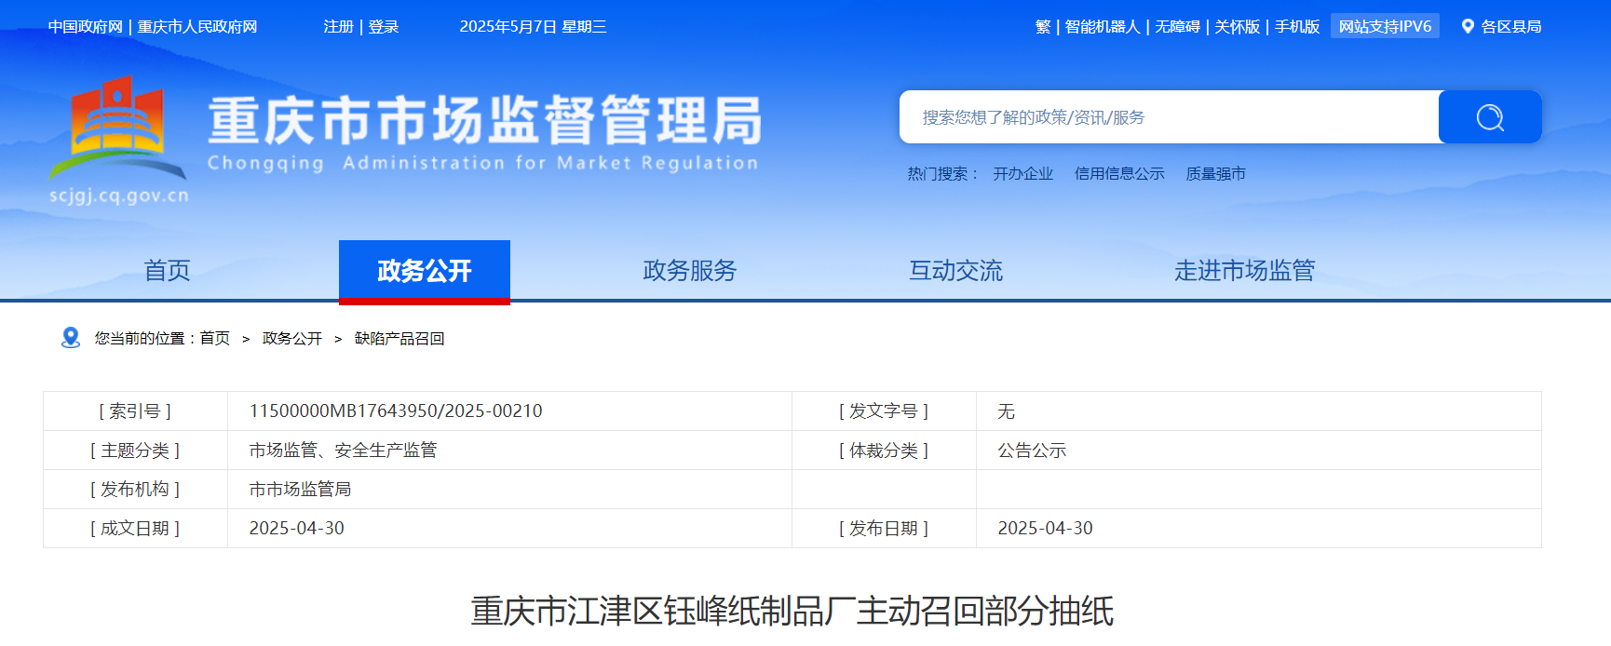The width and height of the screenshot is (1611, 646).
Task: Click the 开办企业 hot search link
Action: pos(1022,174)
